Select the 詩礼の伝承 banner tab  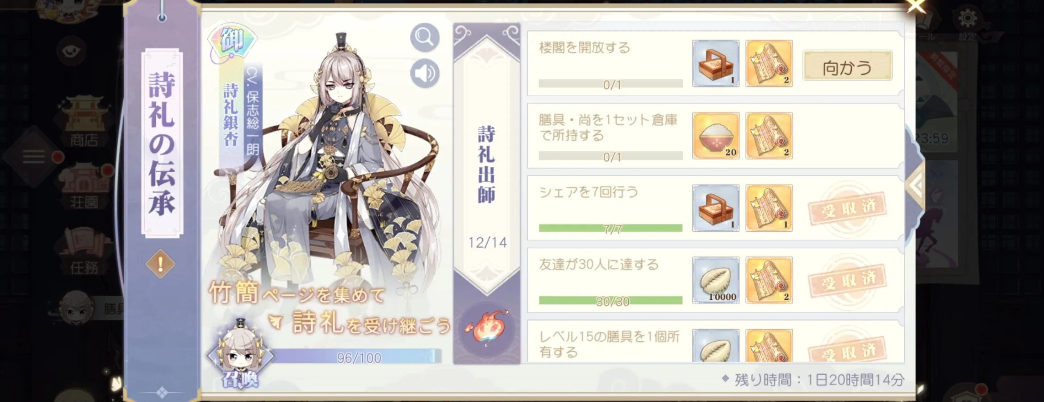[x=162, y=143]
